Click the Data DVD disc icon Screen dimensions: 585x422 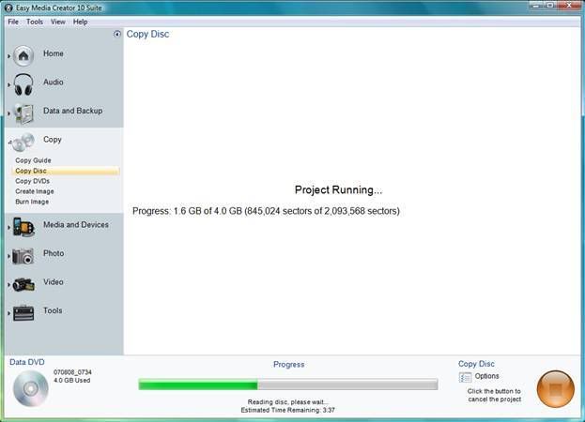(31, 388)
